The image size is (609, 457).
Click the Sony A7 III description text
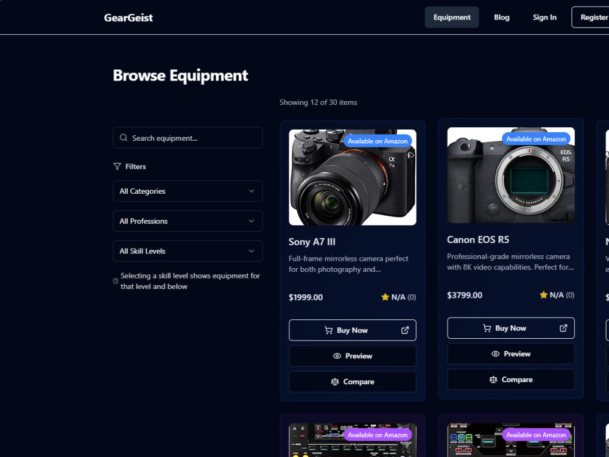pos(348,264)
